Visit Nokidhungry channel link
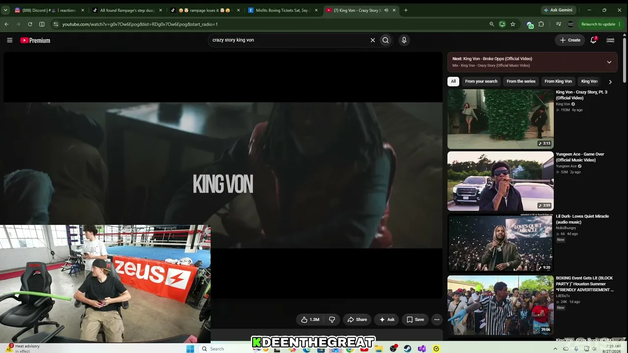The image size is (628, 353). [566, 228]
